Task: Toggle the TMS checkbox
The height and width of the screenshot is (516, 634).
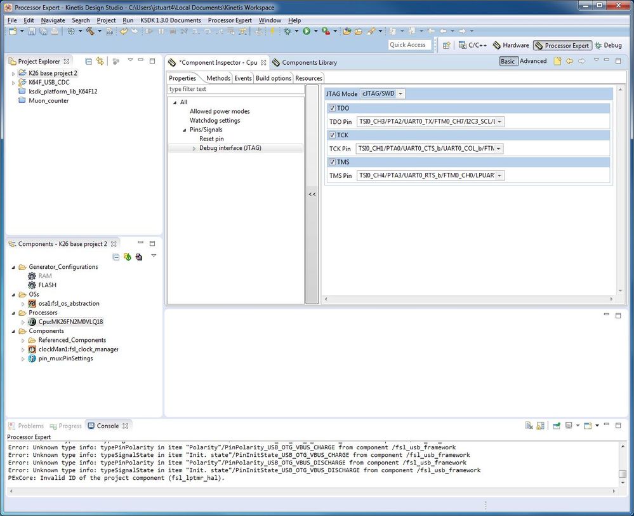Action: (x=332, y=162)
